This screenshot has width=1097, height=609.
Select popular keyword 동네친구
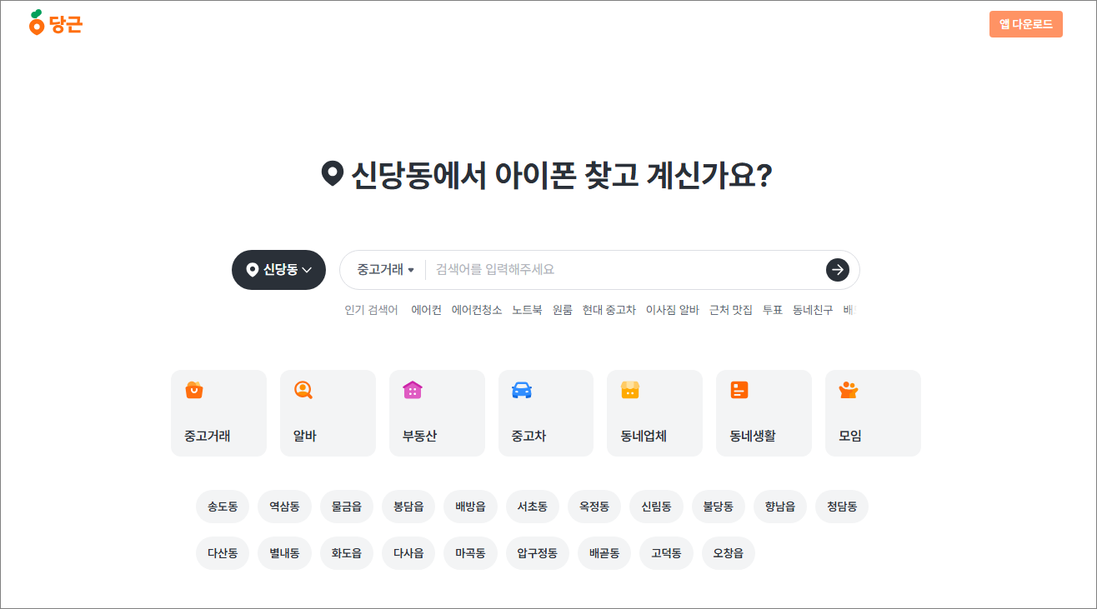pyautogui.click(x=813, y=310)
